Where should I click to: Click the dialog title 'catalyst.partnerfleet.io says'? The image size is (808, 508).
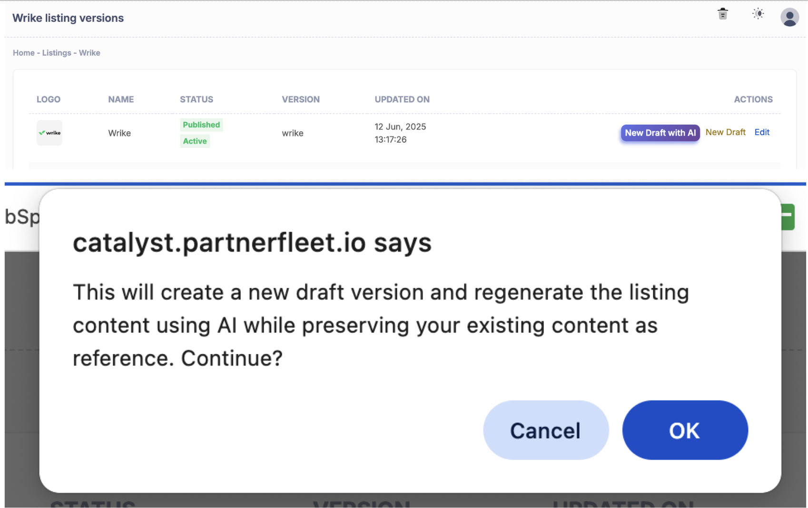252,243
